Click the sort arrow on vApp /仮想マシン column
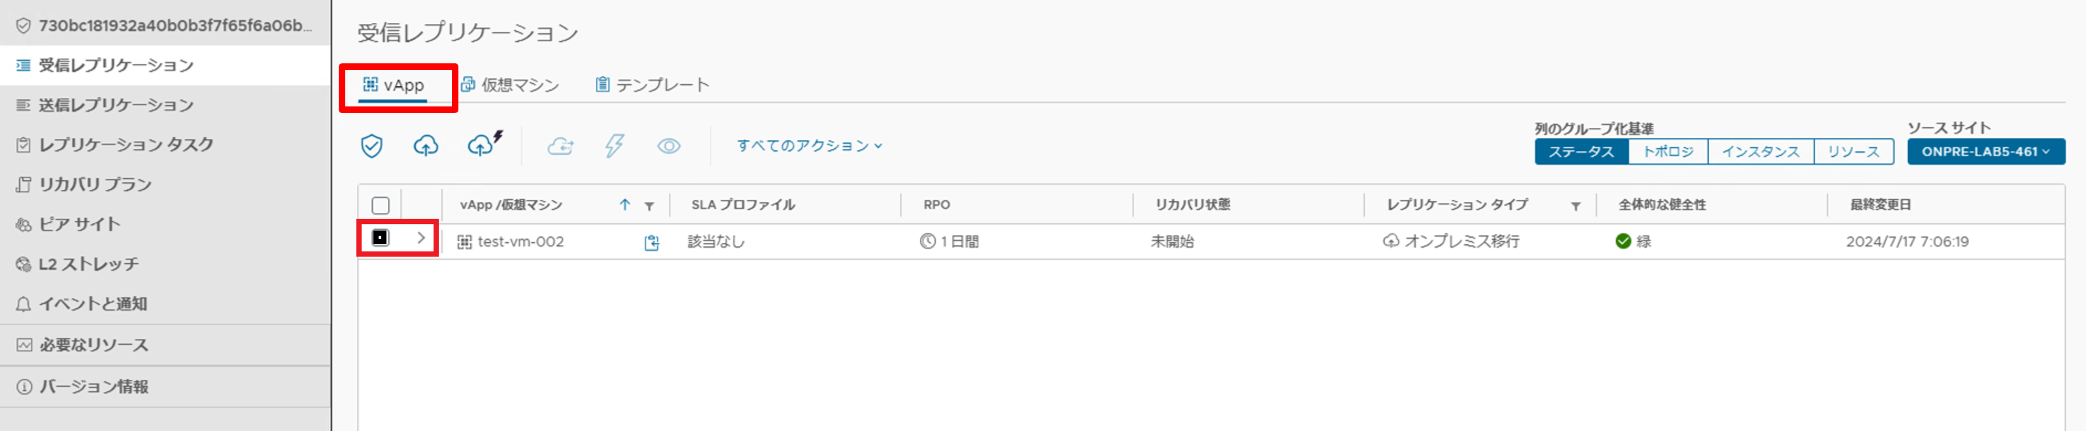The image size is (2086, 431). (x=624, y=206)
